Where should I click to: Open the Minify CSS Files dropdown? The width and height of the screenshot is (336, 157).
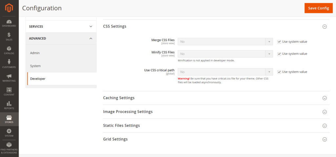225,54
